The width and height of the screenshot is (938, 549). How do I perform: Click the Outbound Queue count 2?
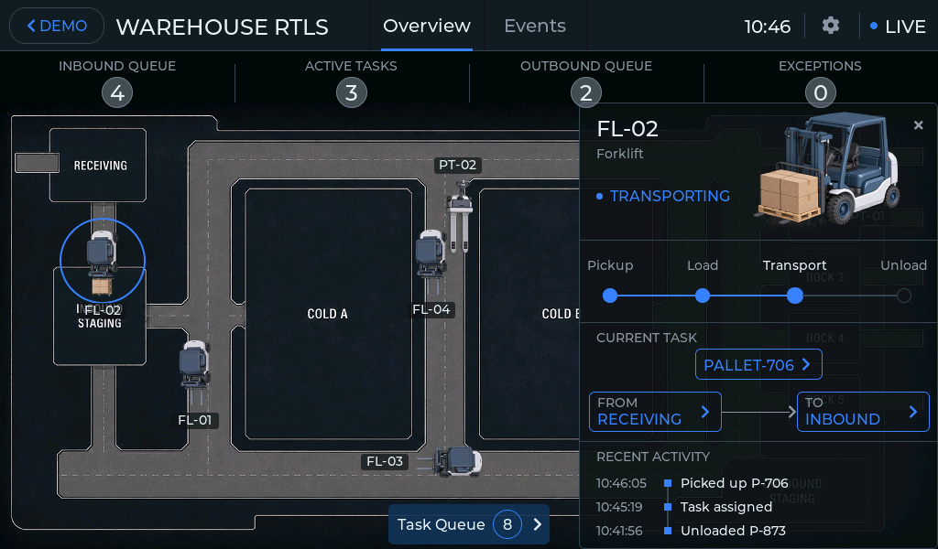(x=585, y=92)
